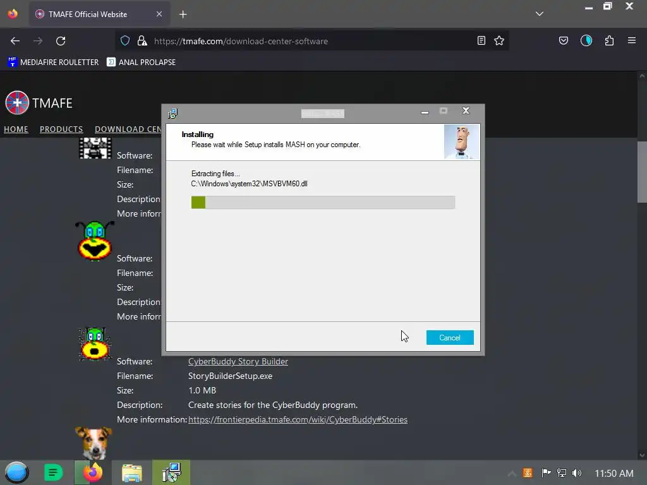Click the MASH installer progress bar

323,203
